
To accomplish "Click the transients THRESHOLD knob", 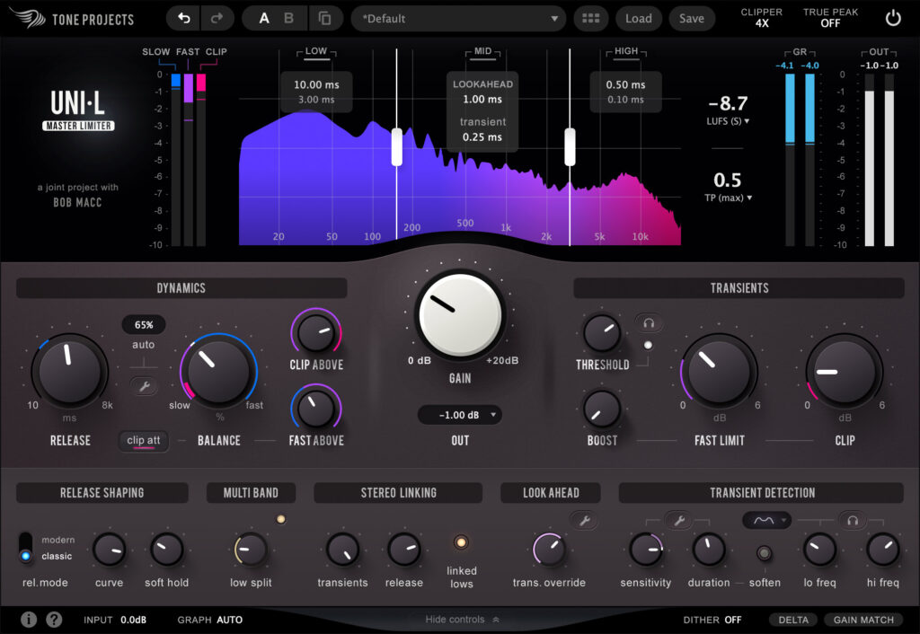I will click(x=602, y=333).
